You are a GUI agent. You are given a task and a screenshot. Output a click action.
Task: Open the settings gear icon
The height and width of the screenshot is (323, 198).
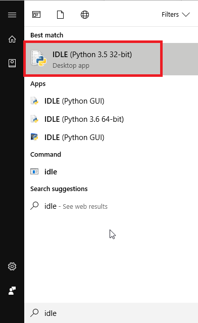(12, 266)
